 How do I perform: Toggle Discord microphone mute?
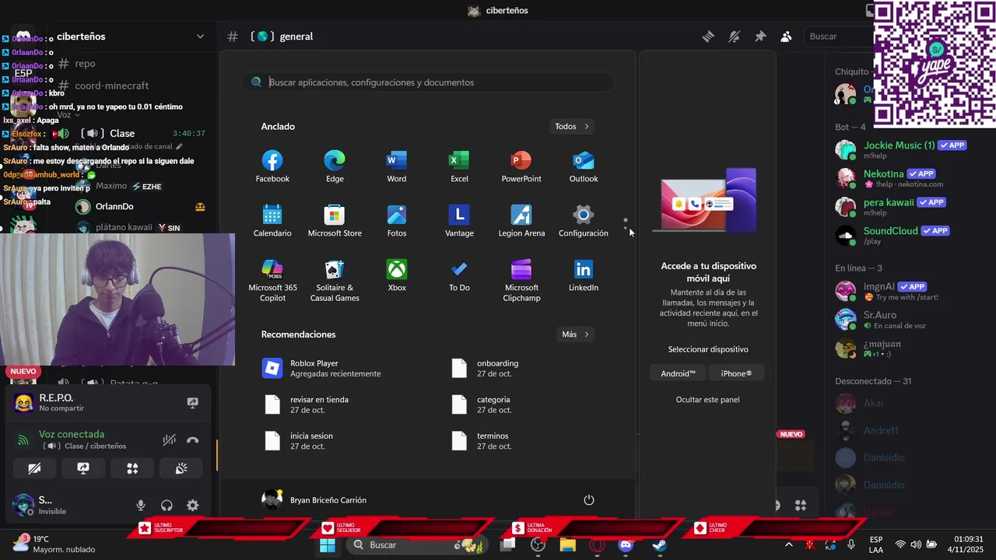coord(141,506)
